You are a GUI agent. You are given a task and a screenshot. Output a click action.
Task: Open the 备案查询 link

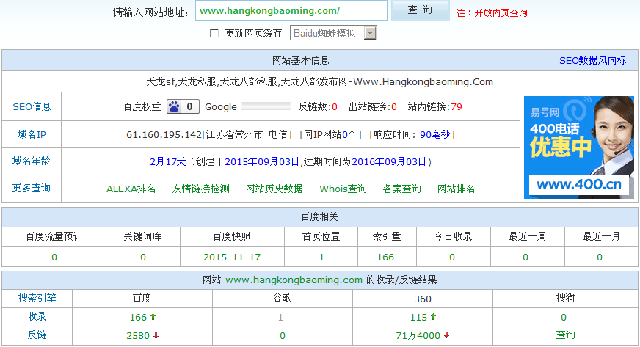(401, 189)
